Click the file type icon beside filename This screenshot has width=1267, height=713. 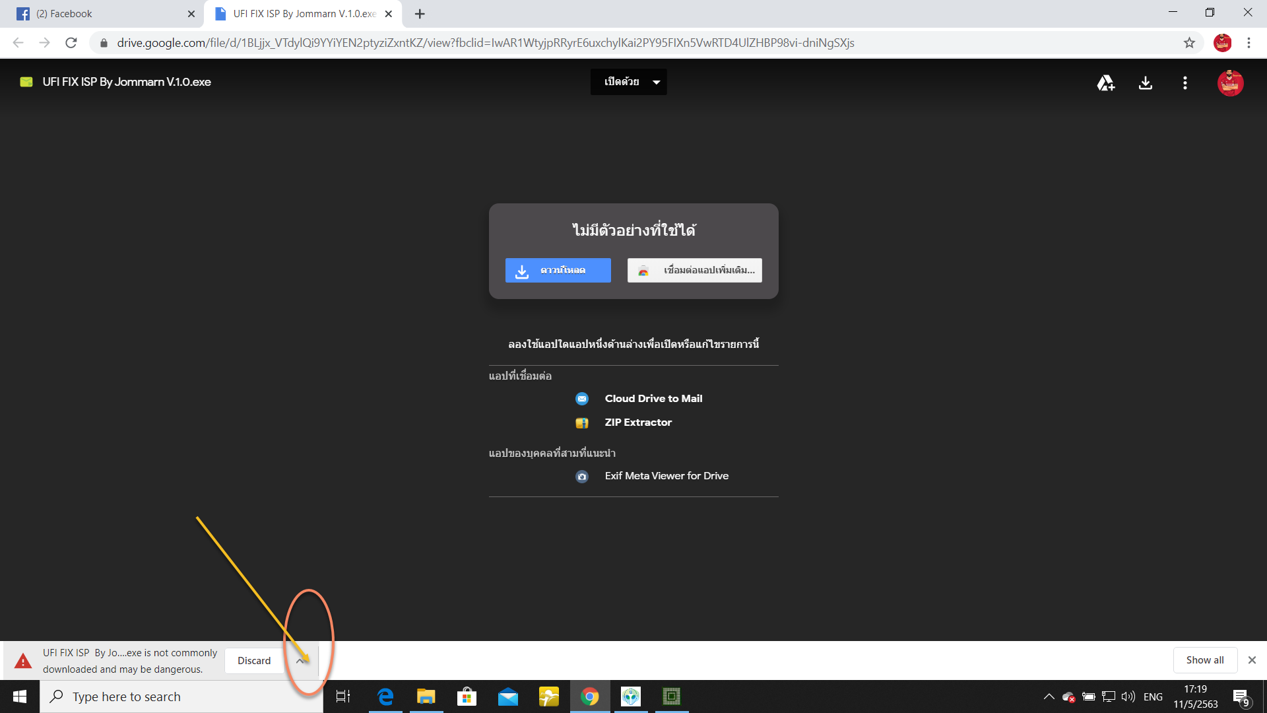tap(26, 82)
